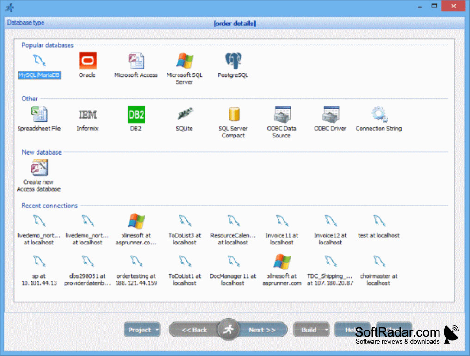The height and width of the screenshot is (356, 470).
Task: Open connection dbs298051 at providerdatenb...
Action: pos(87,270)
